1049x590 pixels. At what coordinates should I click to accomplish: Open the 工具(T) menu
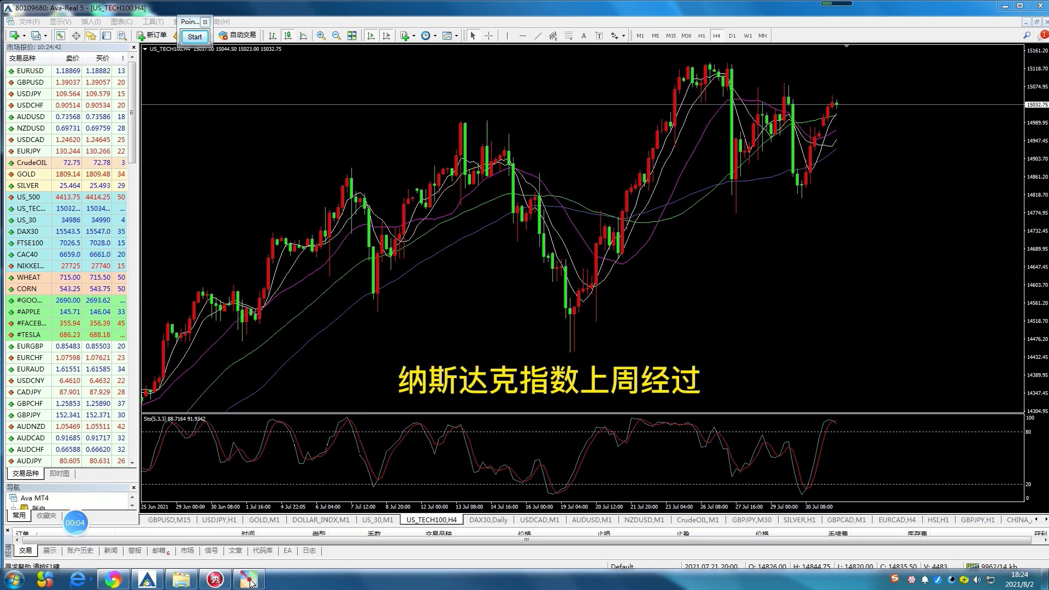click(153, 22)
